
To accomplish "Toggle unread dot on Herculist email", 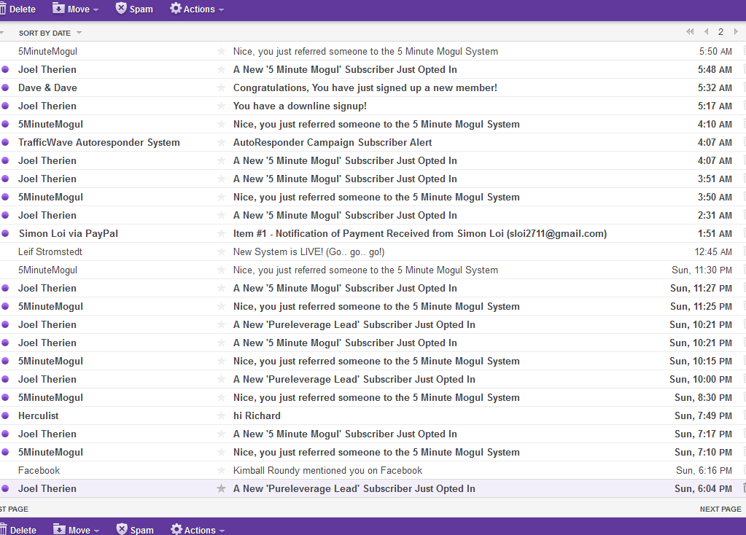I will click(x=5, y=415).
